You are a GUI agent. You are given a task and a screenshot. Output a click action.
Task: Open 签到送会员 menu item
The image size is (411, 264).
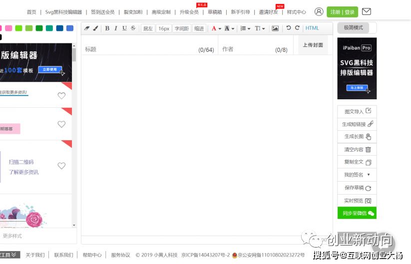102,12
